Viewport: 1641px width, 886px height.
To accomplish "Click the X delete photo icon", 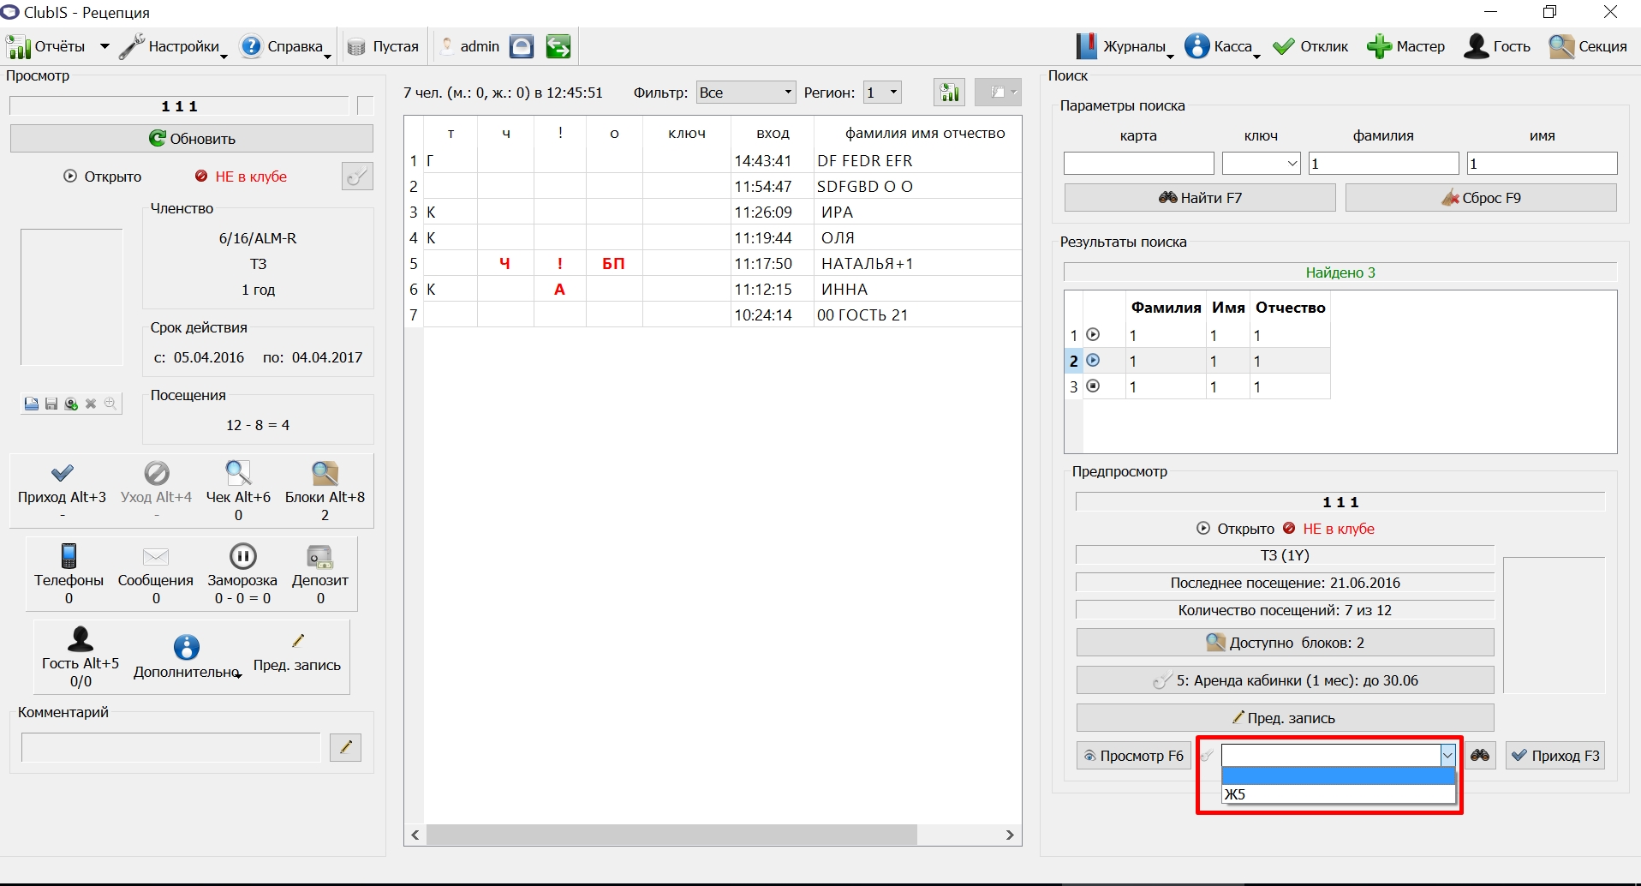I will pyautogui.click(x=91, y=404).
